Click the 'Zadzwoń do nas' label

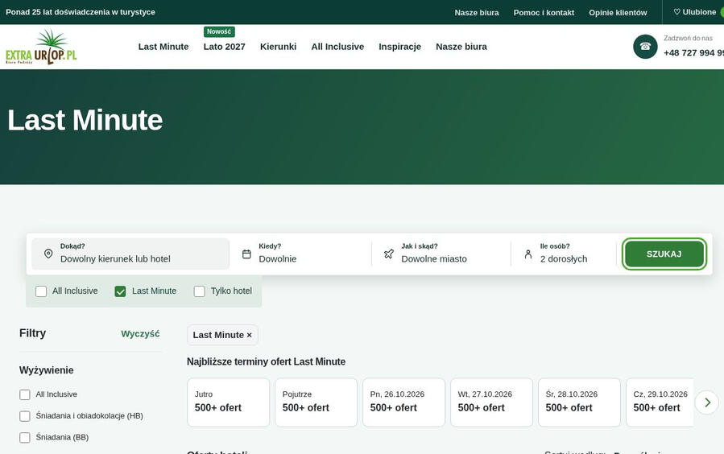point(688,38)
